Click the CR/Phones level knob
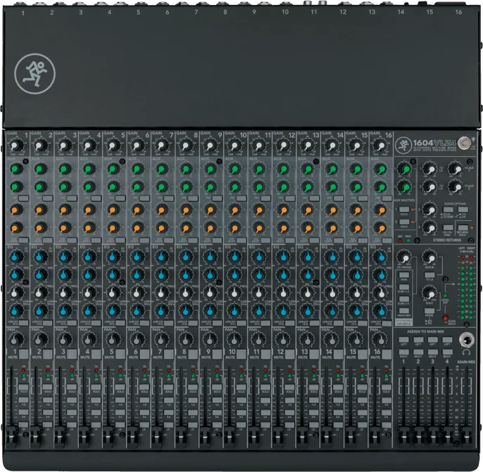 pyautogui.click(x=404, y=257)
